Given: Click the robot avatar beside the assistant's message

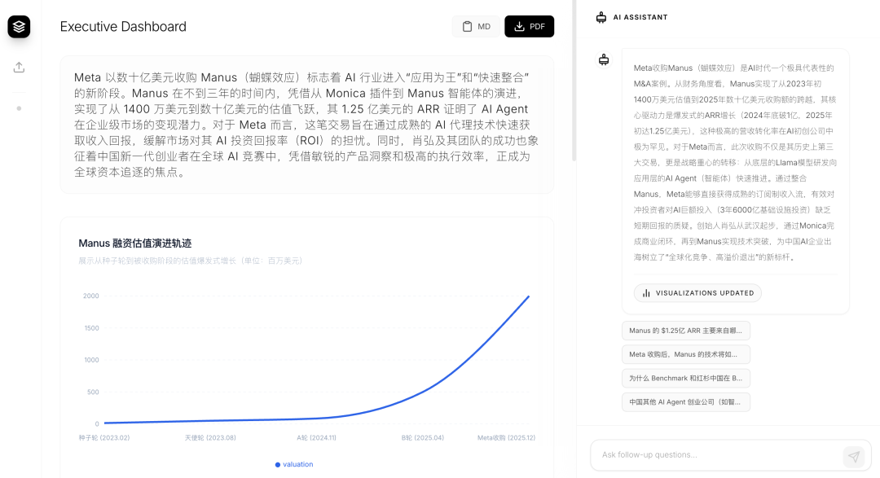Looking at the screenshot, I should [604, 59].
